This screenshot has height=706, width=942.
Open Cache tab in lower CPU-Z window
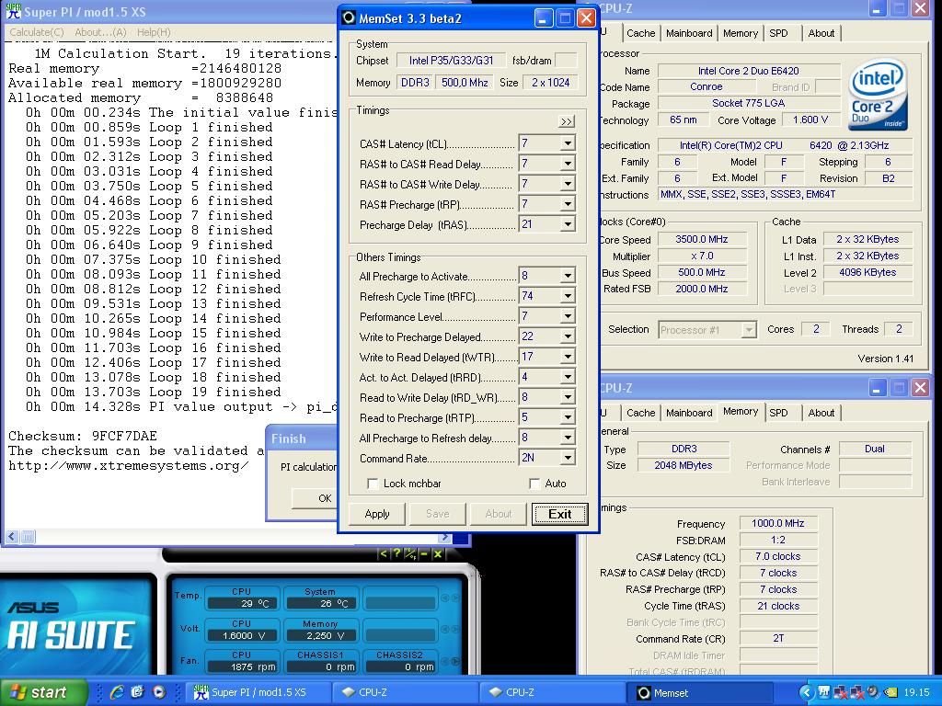640,413
